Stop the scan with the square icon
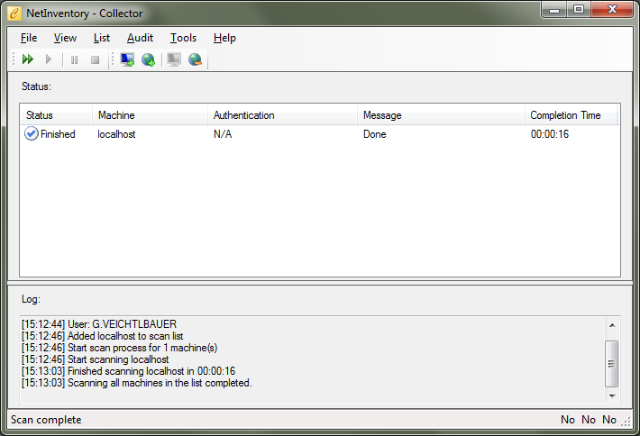The height and width of the screenshot is (436, 640). pos(96,60)
